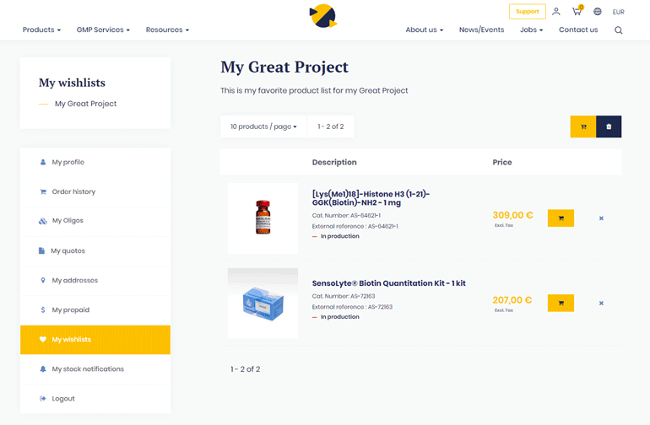Open the shopping cart icon in header

click(577, 12)
